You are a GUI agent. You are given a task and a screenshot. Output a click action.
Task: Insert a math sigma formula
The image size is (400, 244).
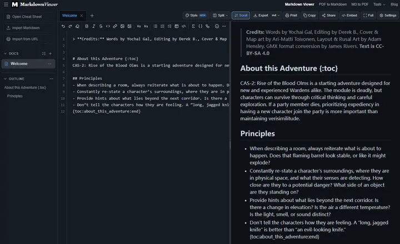point(193,26)
